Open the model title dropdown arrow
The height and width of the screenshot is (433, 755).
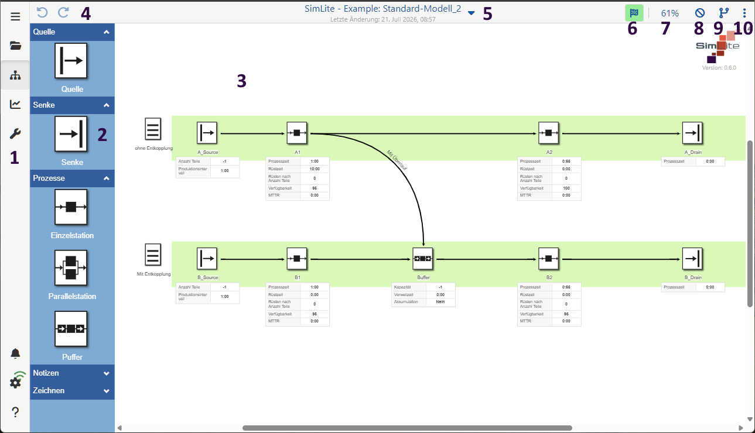pyautogui.click(x=472, y=13)
